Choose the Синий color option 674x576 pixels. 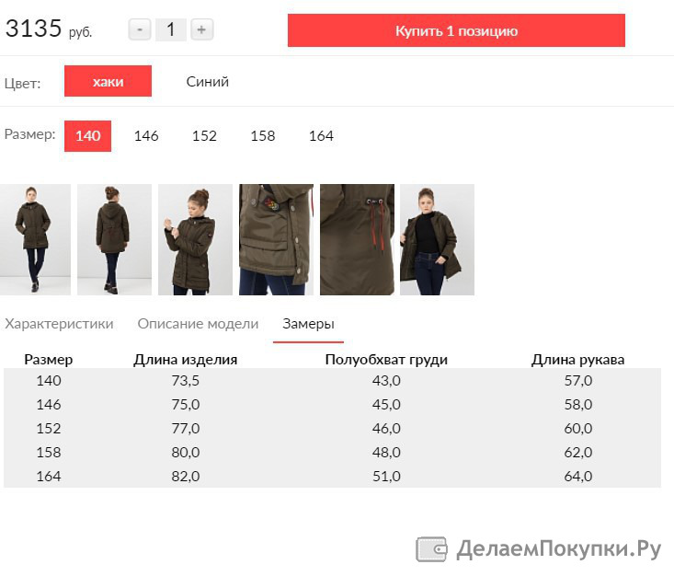point(207,81)
